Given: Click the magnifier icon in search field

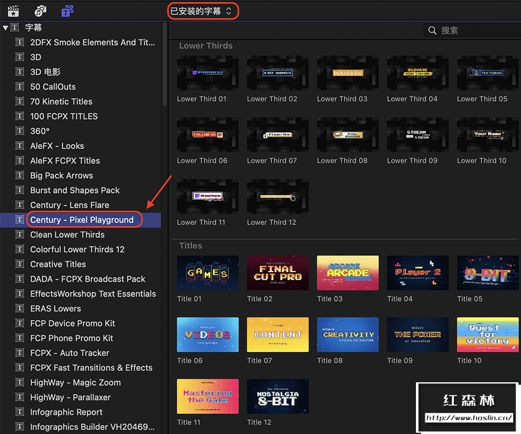Looking at the screenshot, I should point(432,31).
